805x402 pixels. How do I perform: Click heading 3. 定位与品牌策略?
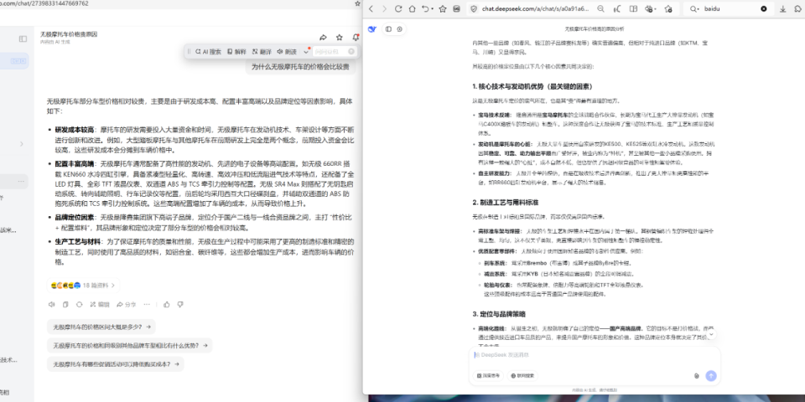point(499,314)
